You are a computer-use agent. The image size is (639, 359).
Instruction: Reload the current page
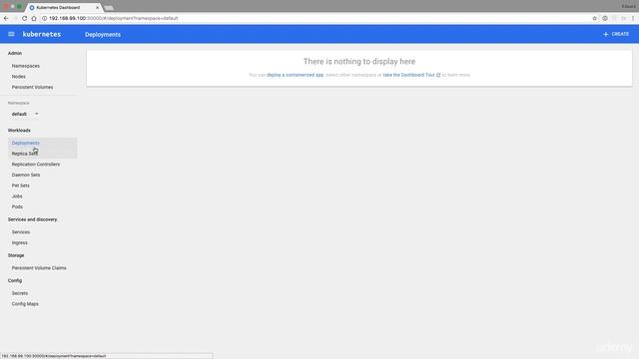pos(24,18)
